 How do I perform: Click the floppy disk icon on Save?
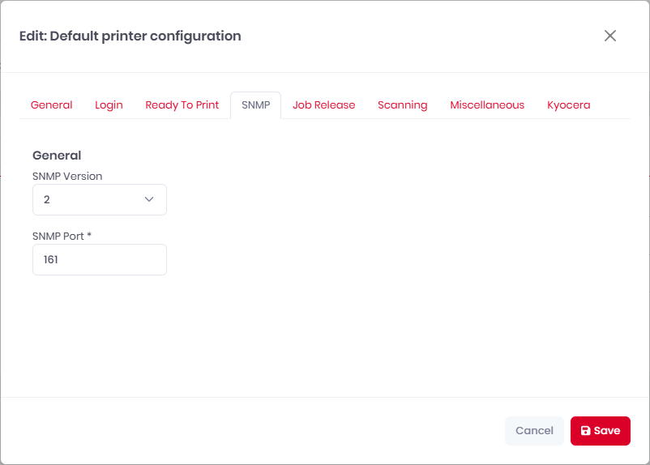(x=586, y=431)
